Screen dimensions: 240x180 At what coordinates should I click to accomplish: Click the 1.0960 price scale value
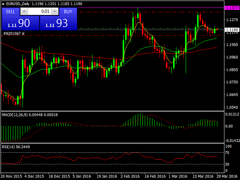tap(232, 57)
